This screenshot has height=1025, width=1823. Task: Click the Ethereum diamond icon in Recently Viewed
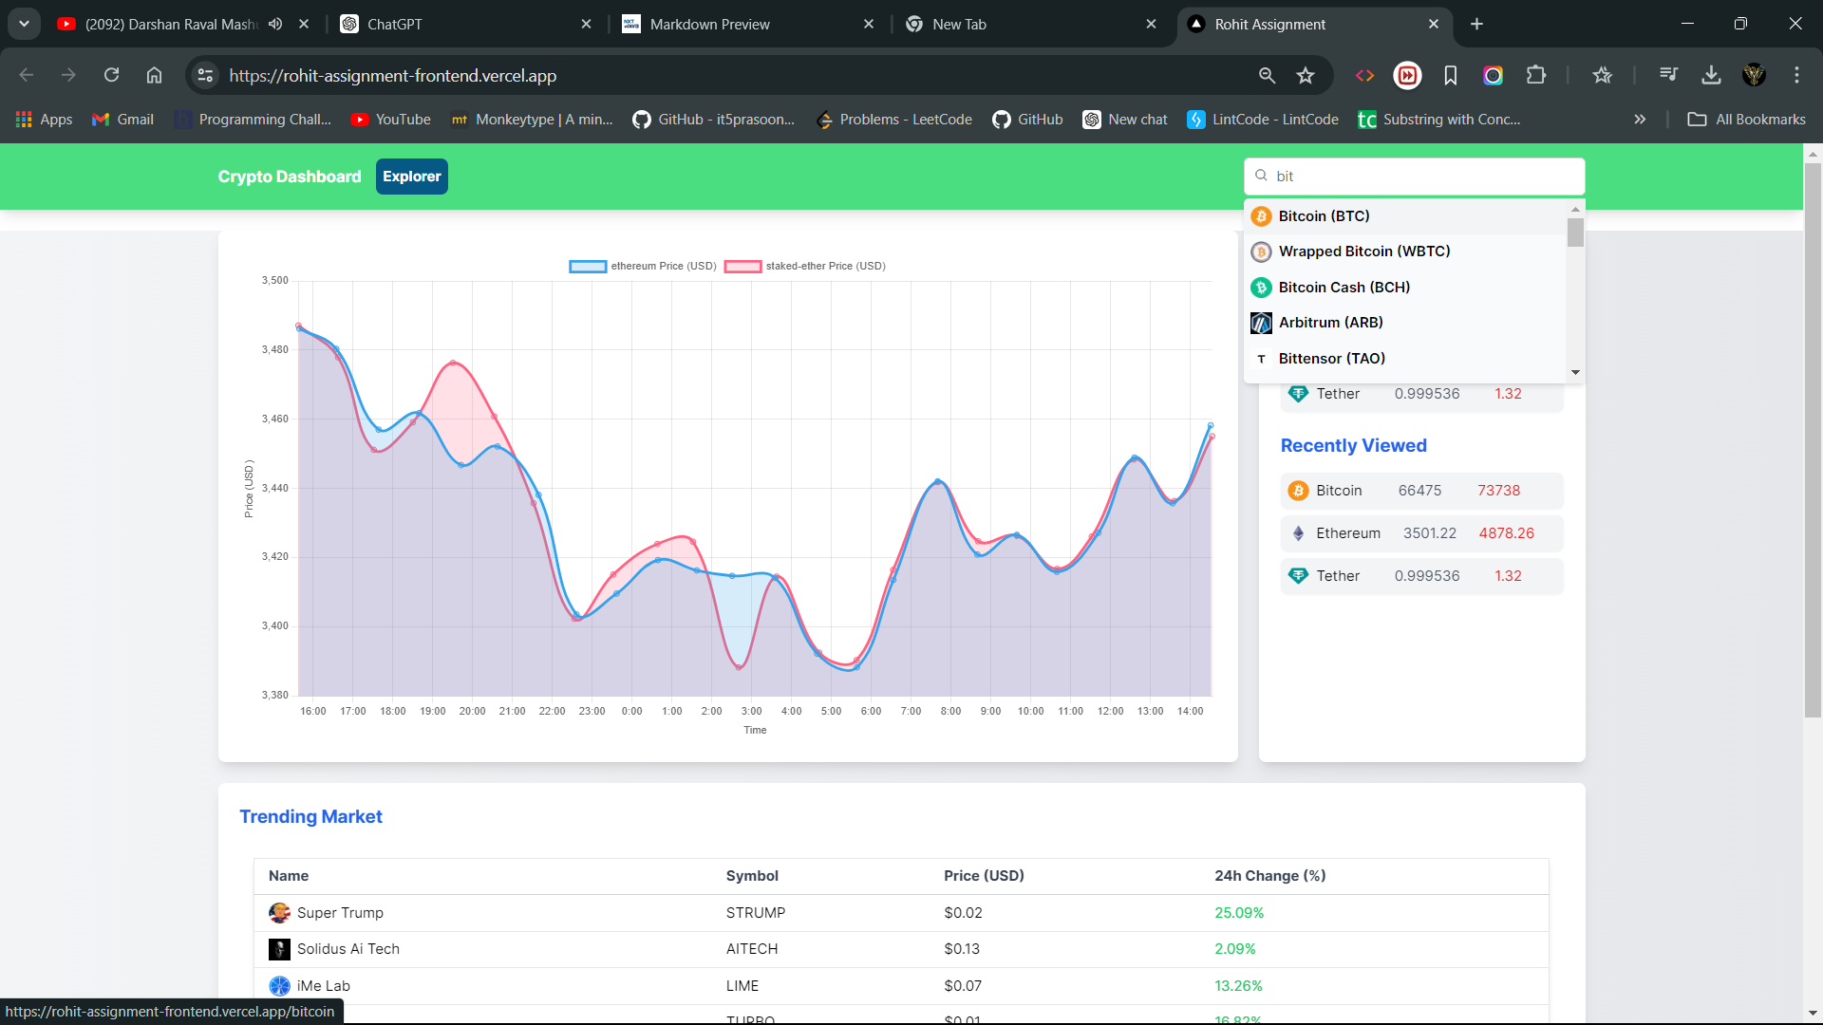[1298, 533]
